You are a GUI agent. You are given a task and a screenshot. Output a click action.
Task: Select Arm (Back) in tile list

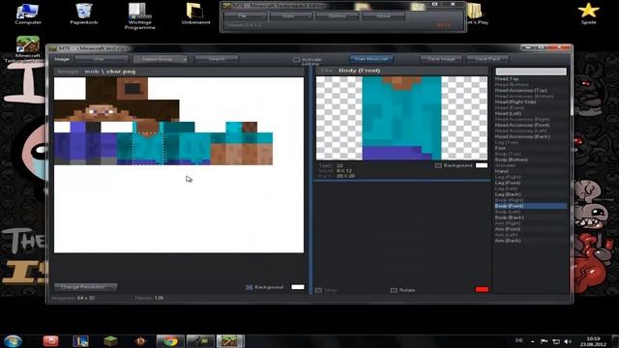click(x=508, y=241)
